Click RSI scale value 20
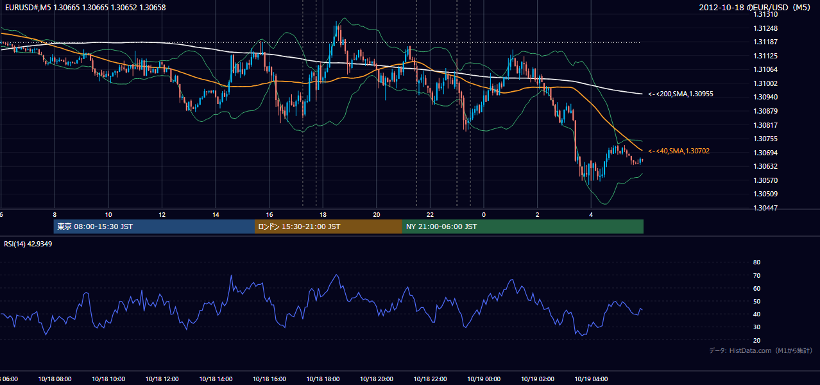This screenshot has width=820, height=385. 756,340
